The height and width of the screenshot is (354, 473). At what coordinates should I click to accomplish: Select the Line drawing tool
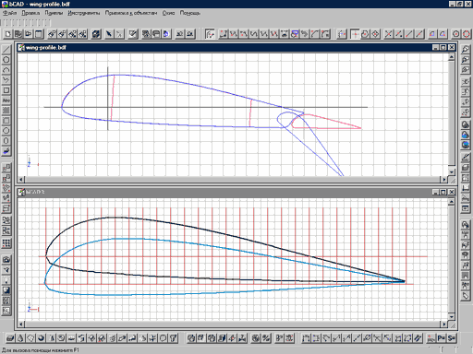[6, 50]
